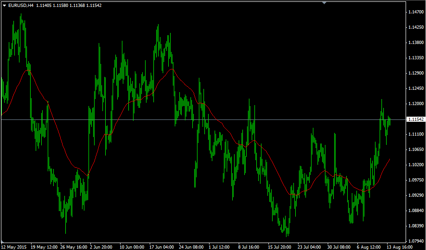Click the 1.14250 price axis label
The width and height of the screenshot is (426, 250).
416,27
